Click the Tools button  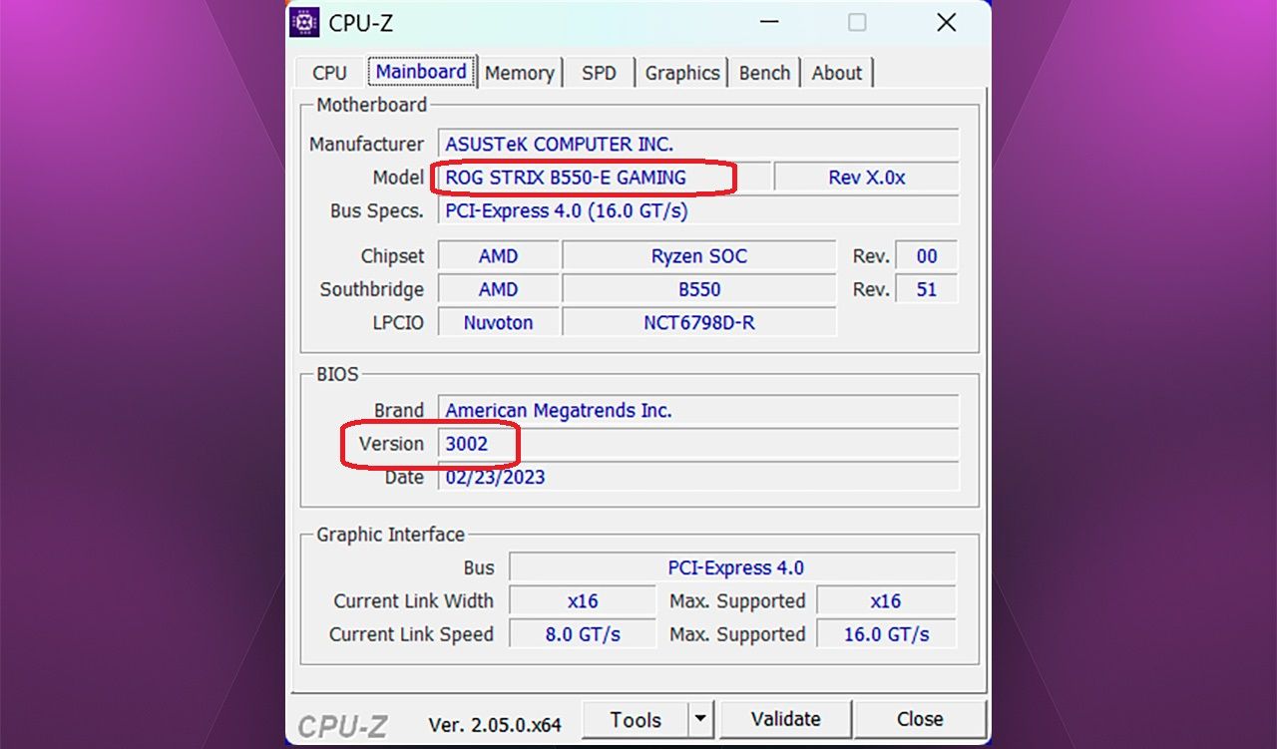636,719
